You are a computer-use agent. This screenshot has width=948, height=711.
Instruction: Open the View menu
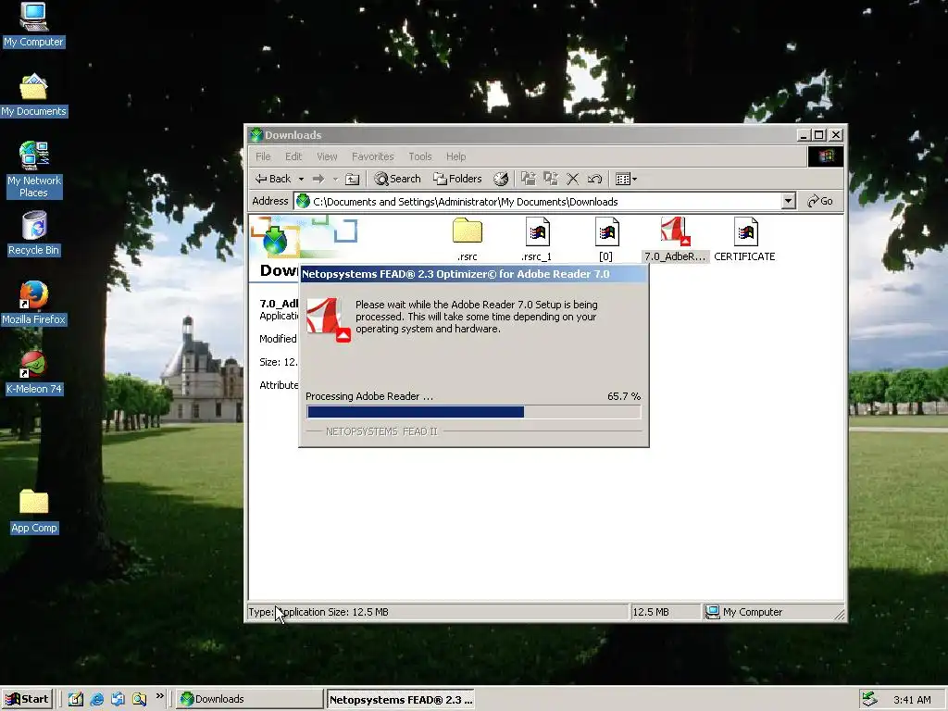coord(327,156)
